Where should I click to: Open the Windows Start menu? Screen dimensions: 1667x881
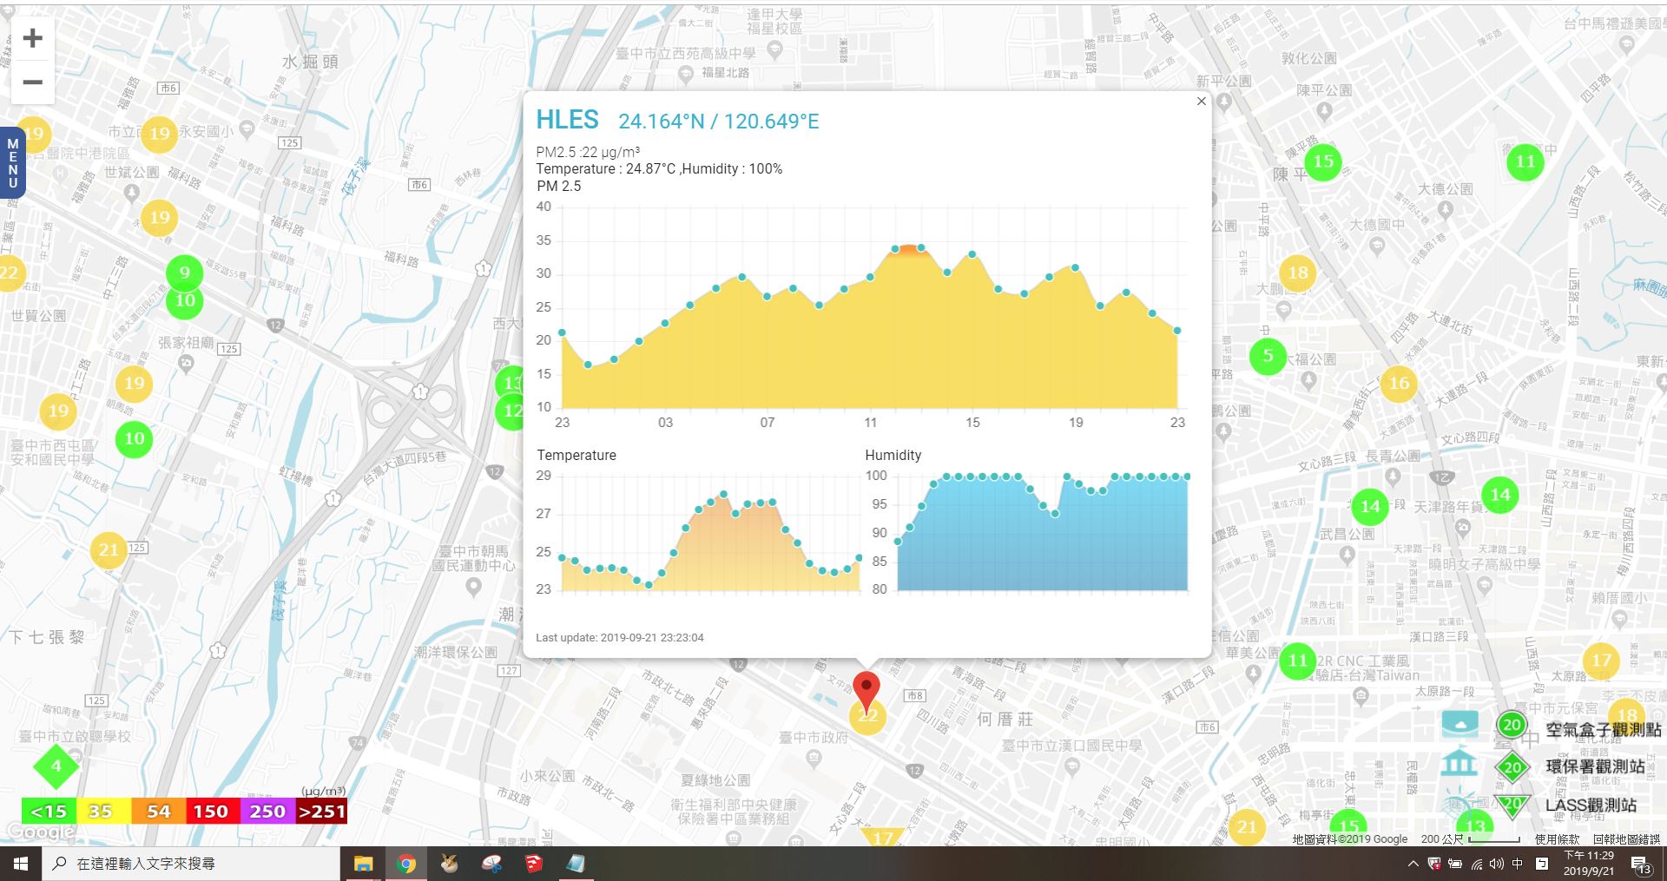(x=21, y=864)
